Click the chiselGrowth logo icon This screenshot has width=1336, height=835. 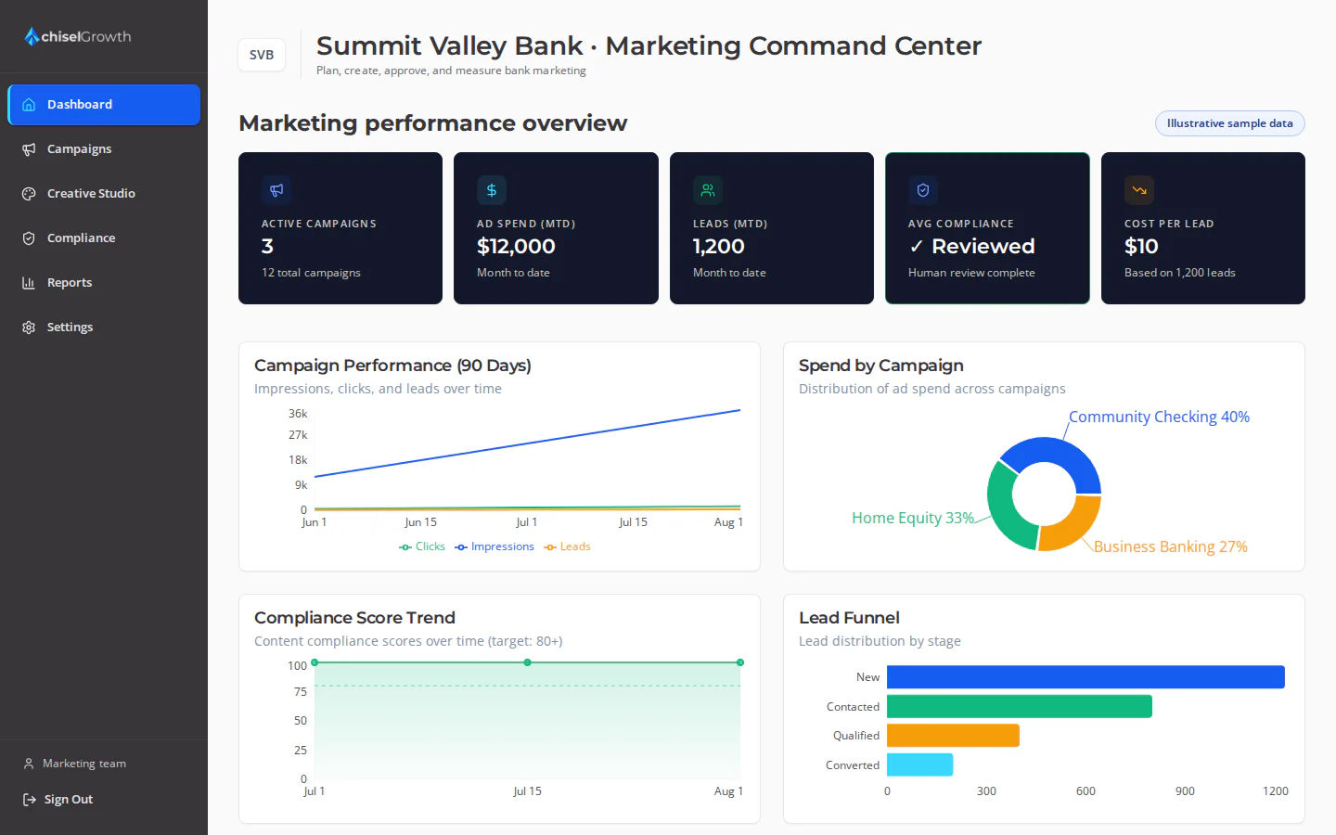tap(32, 36)
